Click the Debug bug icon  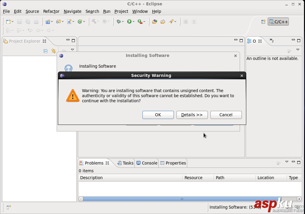tap(119, 21)
